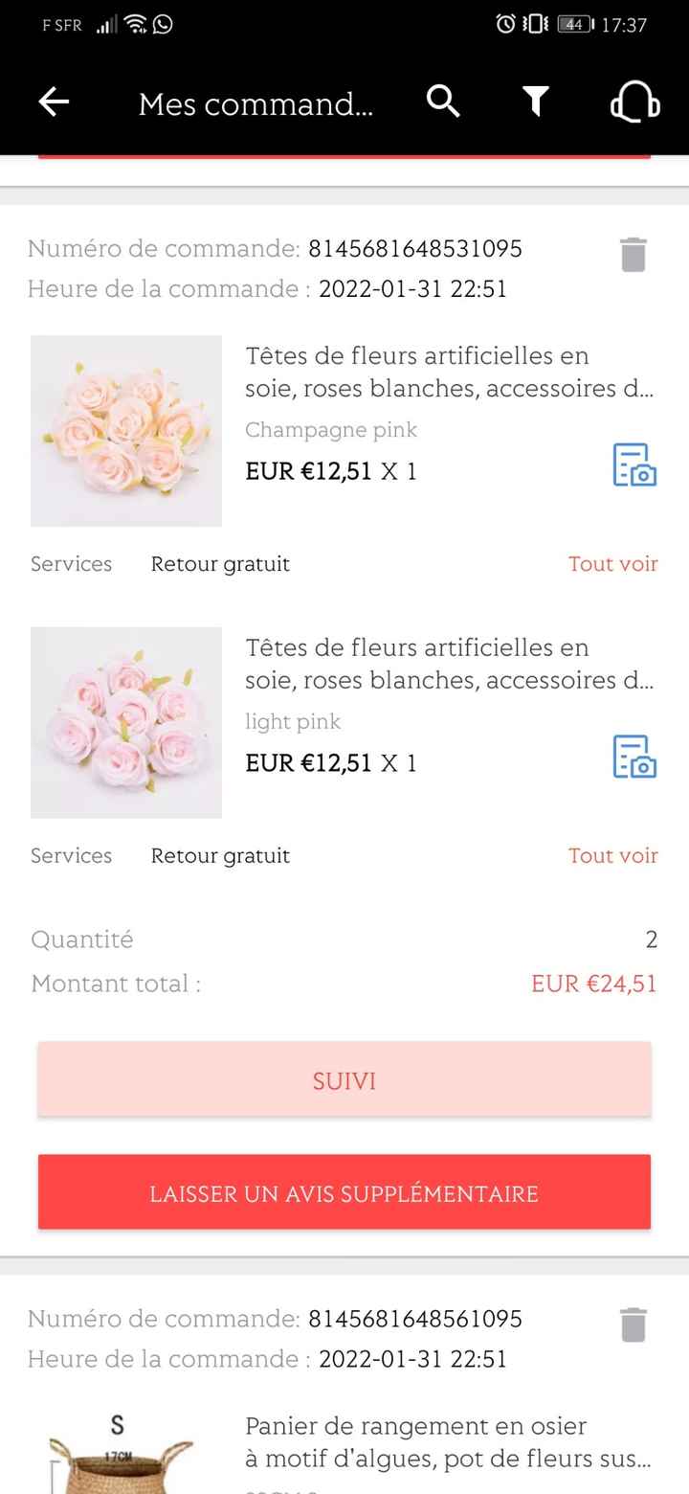Open the orders filter funnel
Viewport: 689px width, 1494px height.
coord(536,101)
